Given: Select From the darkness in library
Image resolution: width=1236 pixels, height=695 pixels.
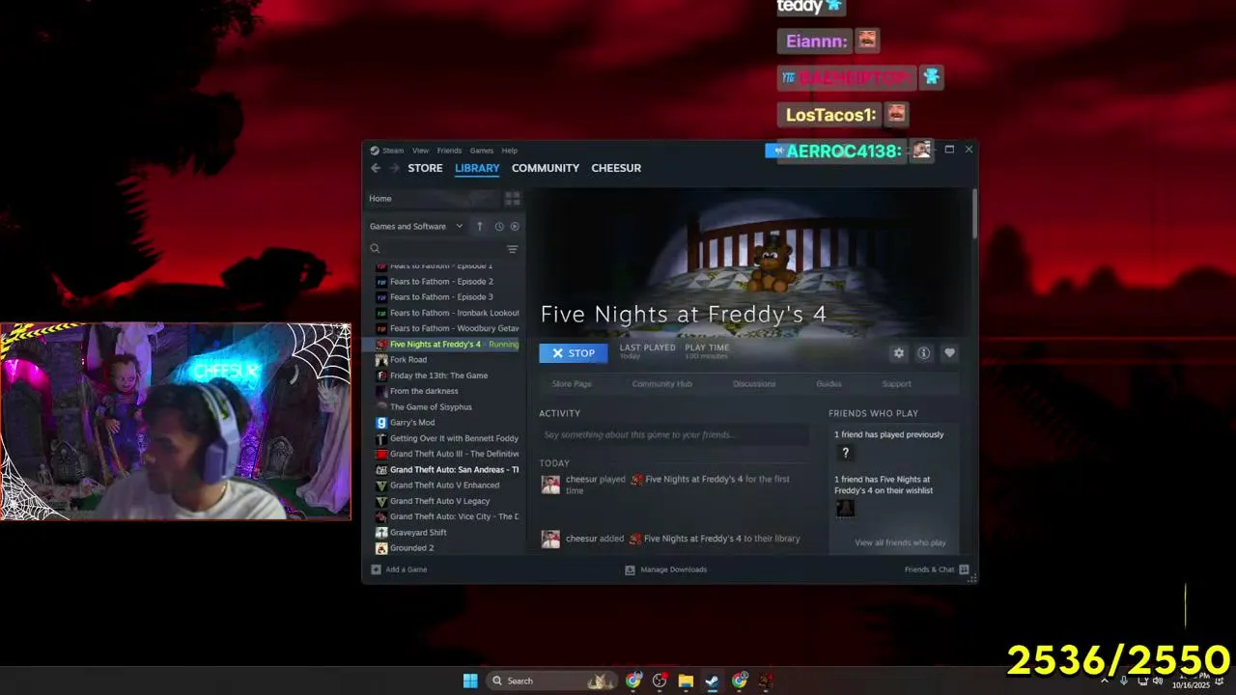Looking at the screenshot, I should [x=446, y=391].
